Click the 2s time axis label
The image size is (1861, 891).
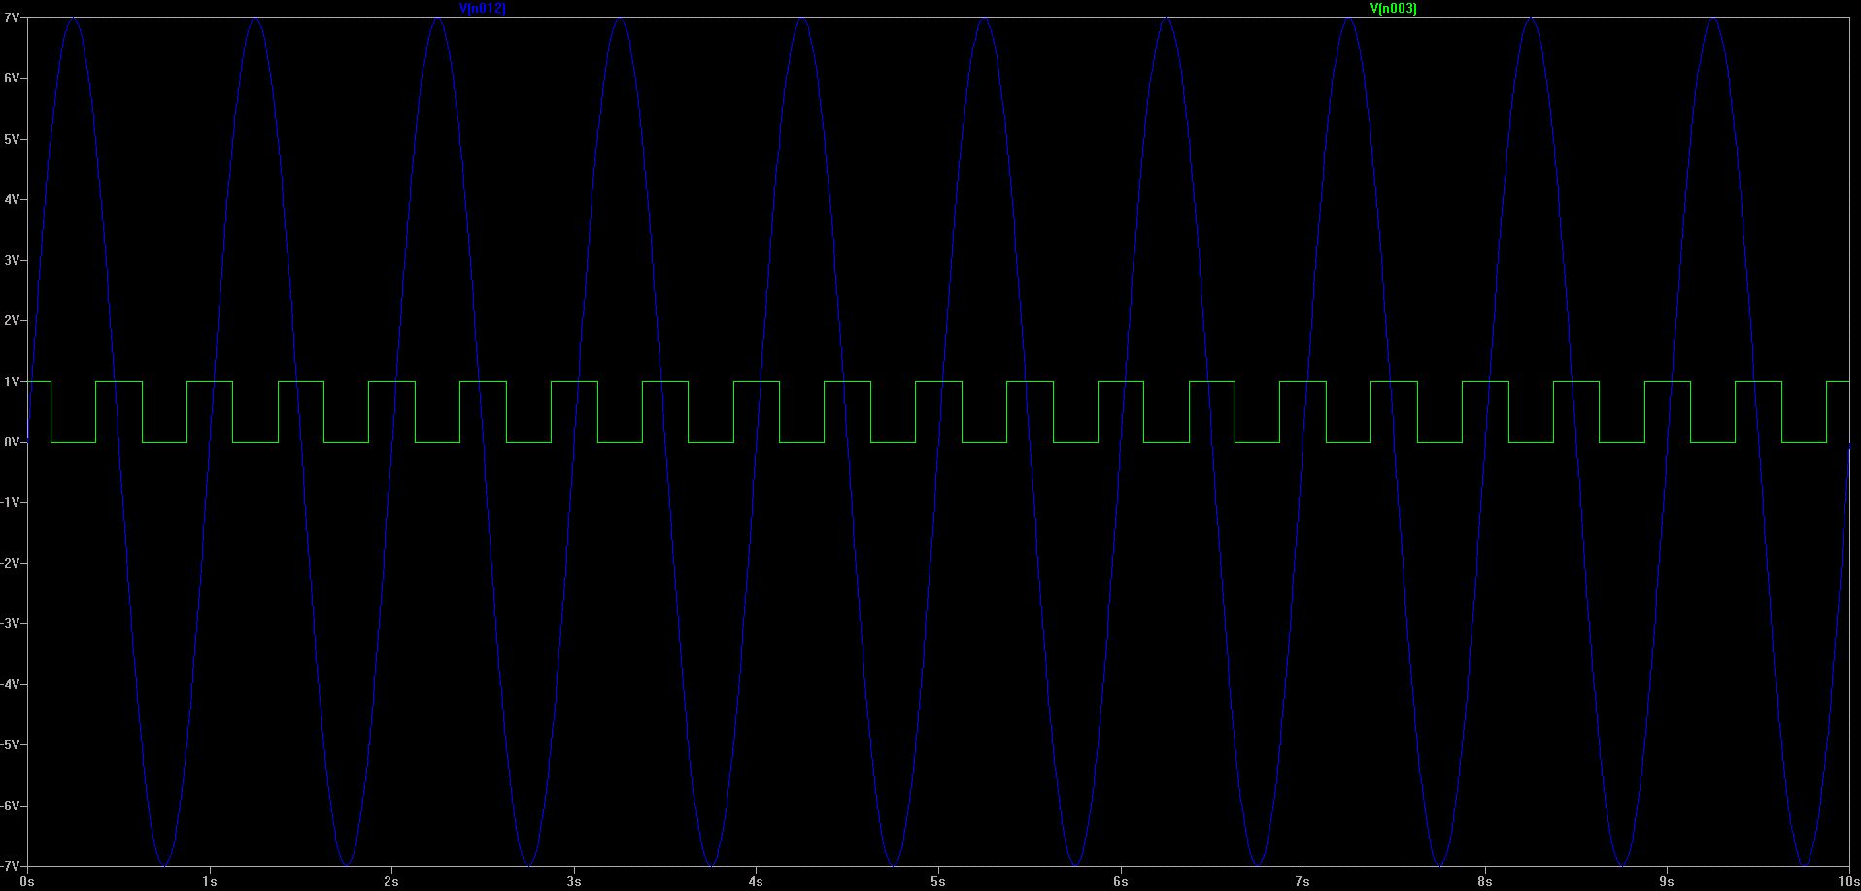(x=391, y=882)
